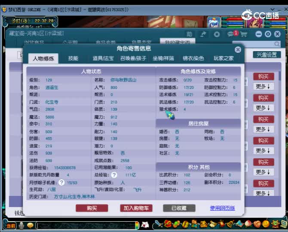Click the share arrow icon in 藏宝阁 header

203,34
